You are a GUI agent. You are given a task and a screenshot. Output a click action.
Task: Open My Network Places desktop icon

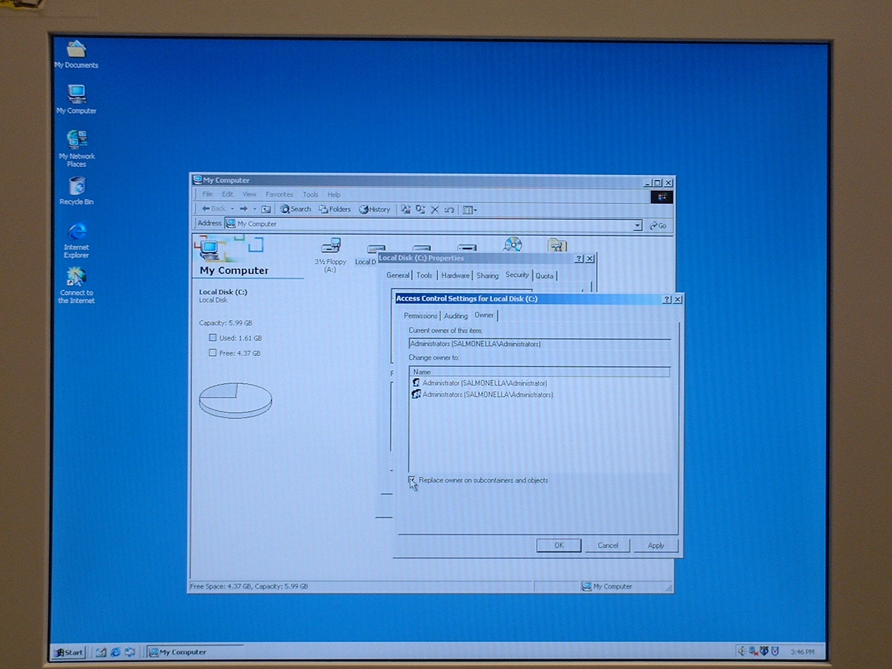(76, 140)
